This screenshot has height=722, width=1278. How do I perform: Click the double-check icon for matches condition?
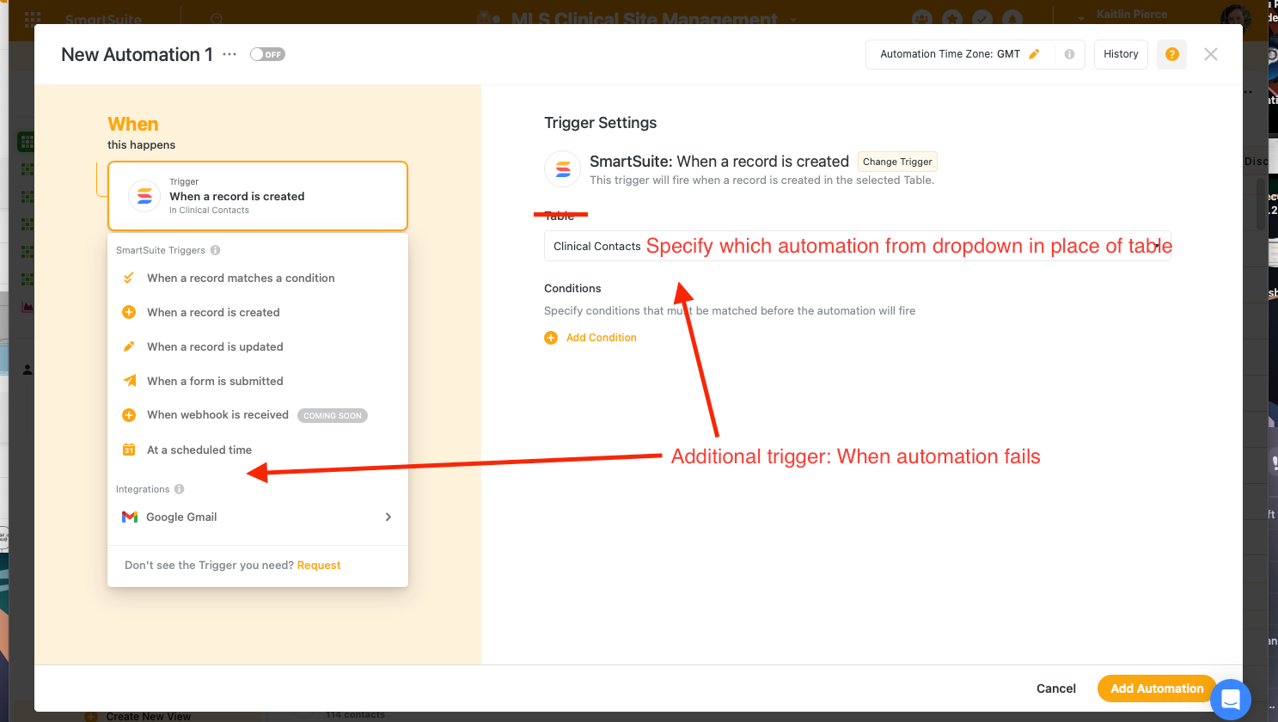[129, 278]
